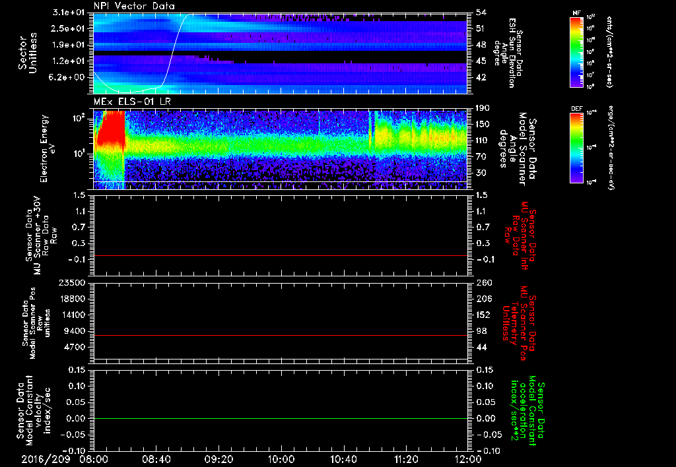Screen dimensions: 676x467
Task: Click the "110" scanner angle tick
Action: [x=483, y=140]
